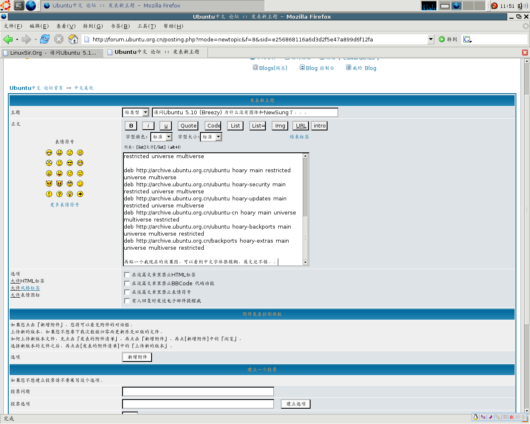Open the update notifier icon in panel
The image size is (530, 424).
[x=494, y=6]
